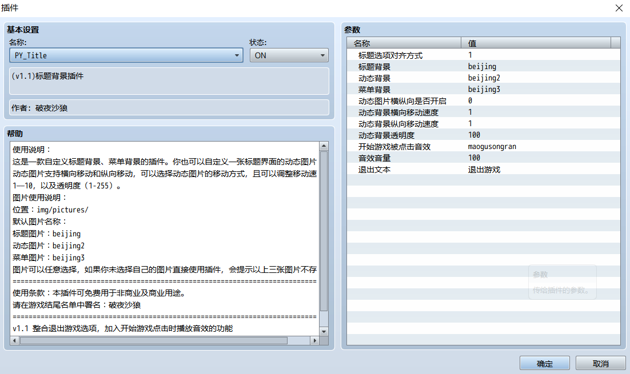Select the 标题背景 parameter row
Image resolution: width=630 pixels, height=374 pixels.
click(483, 67)
